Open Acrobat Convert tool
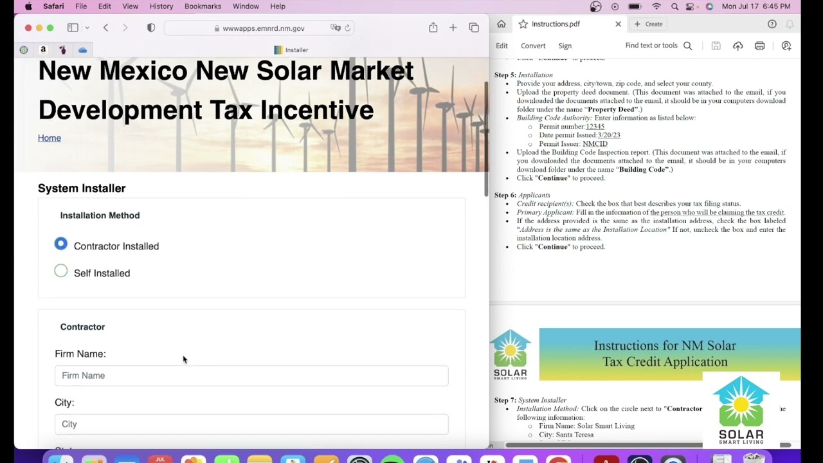 [533, 46]
